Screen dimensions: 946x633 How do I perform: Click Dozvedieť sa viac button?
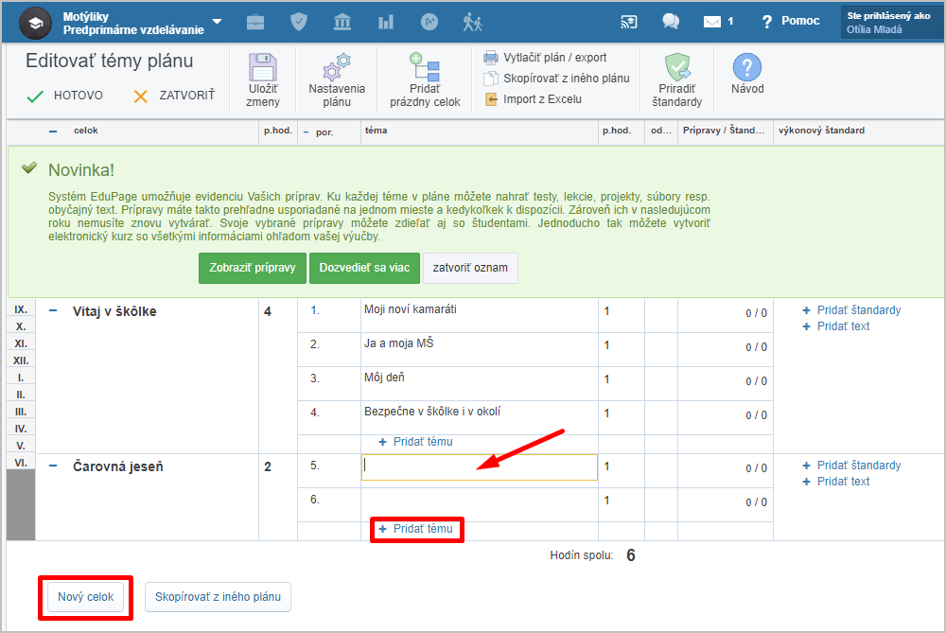click(364, 268)
